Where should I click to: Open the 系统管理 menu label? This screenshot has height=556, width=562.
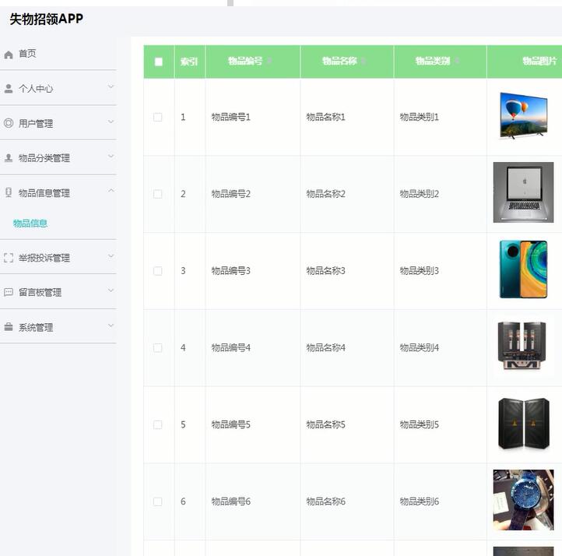pyautogui.click(x=36, y=327)
